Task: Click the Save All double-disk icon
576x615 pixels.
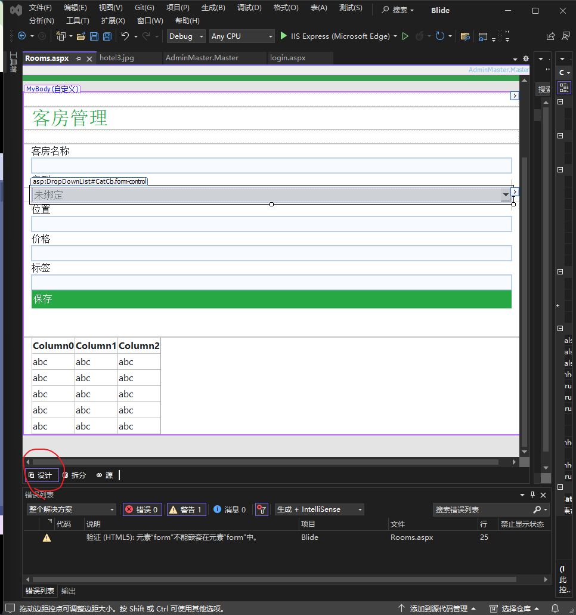Action: coord(107,36)
